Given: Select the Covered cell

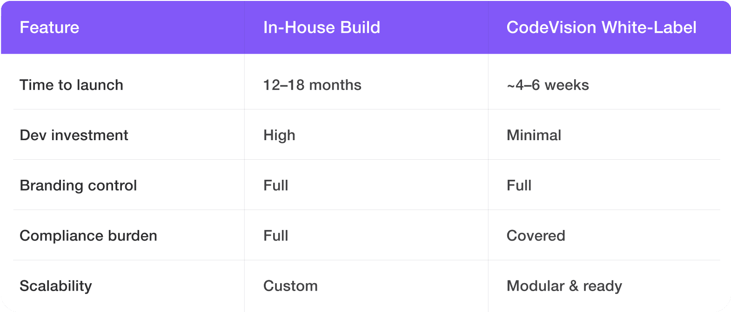Looking at the screenshot, I should click(536, 236).
